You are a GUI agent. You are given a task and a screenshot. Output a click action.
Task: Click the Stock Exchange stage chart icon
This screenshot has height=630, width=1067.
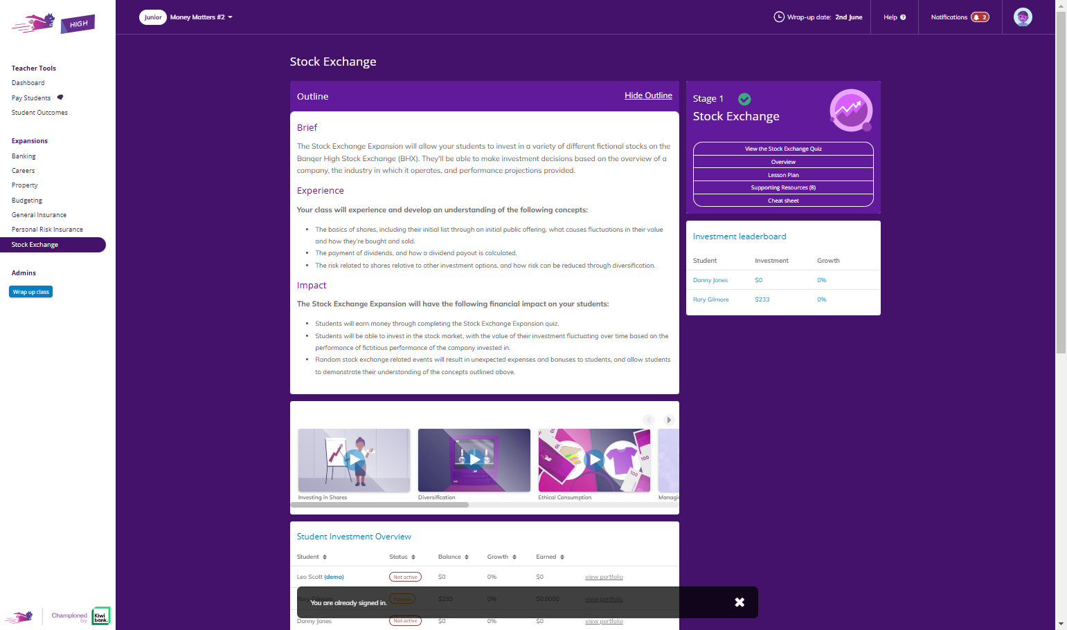[x=851, y=110]
